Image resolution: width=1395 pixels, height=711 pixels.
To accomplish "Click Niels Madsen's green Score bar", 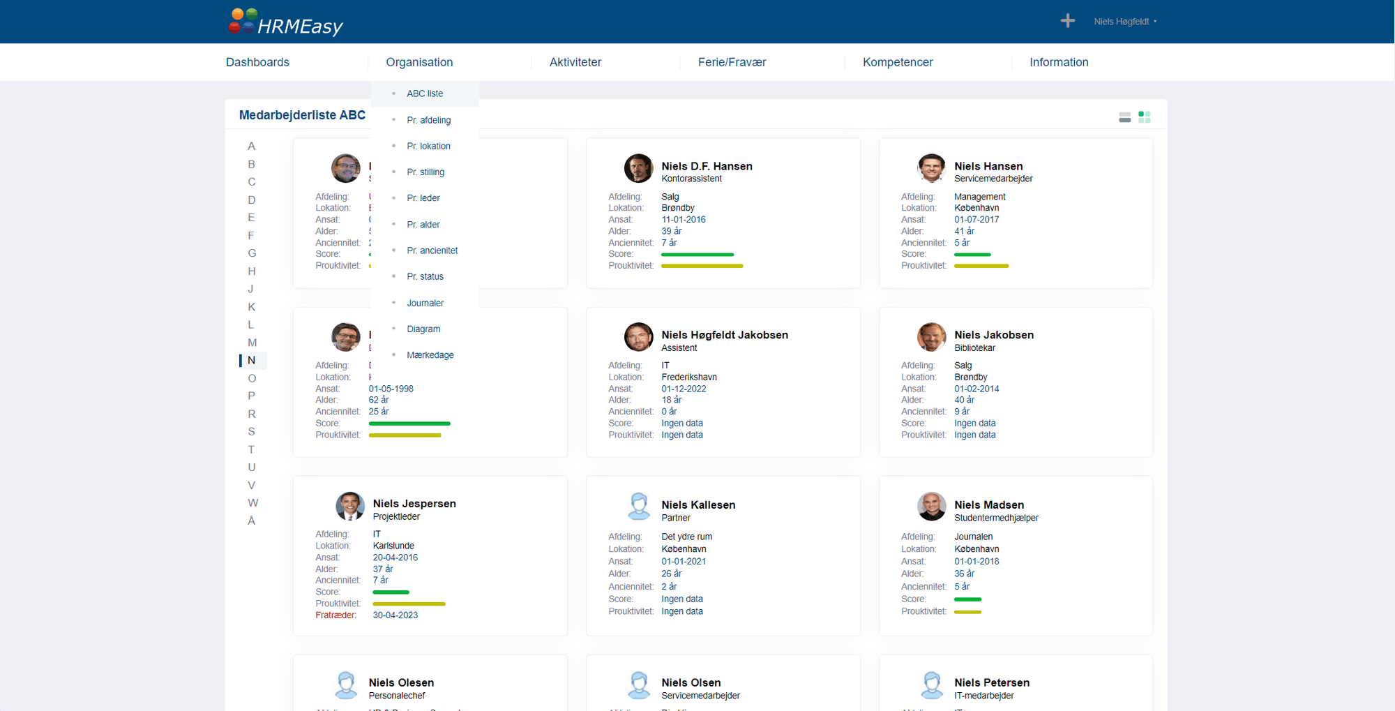I will [x=967, y=599].
